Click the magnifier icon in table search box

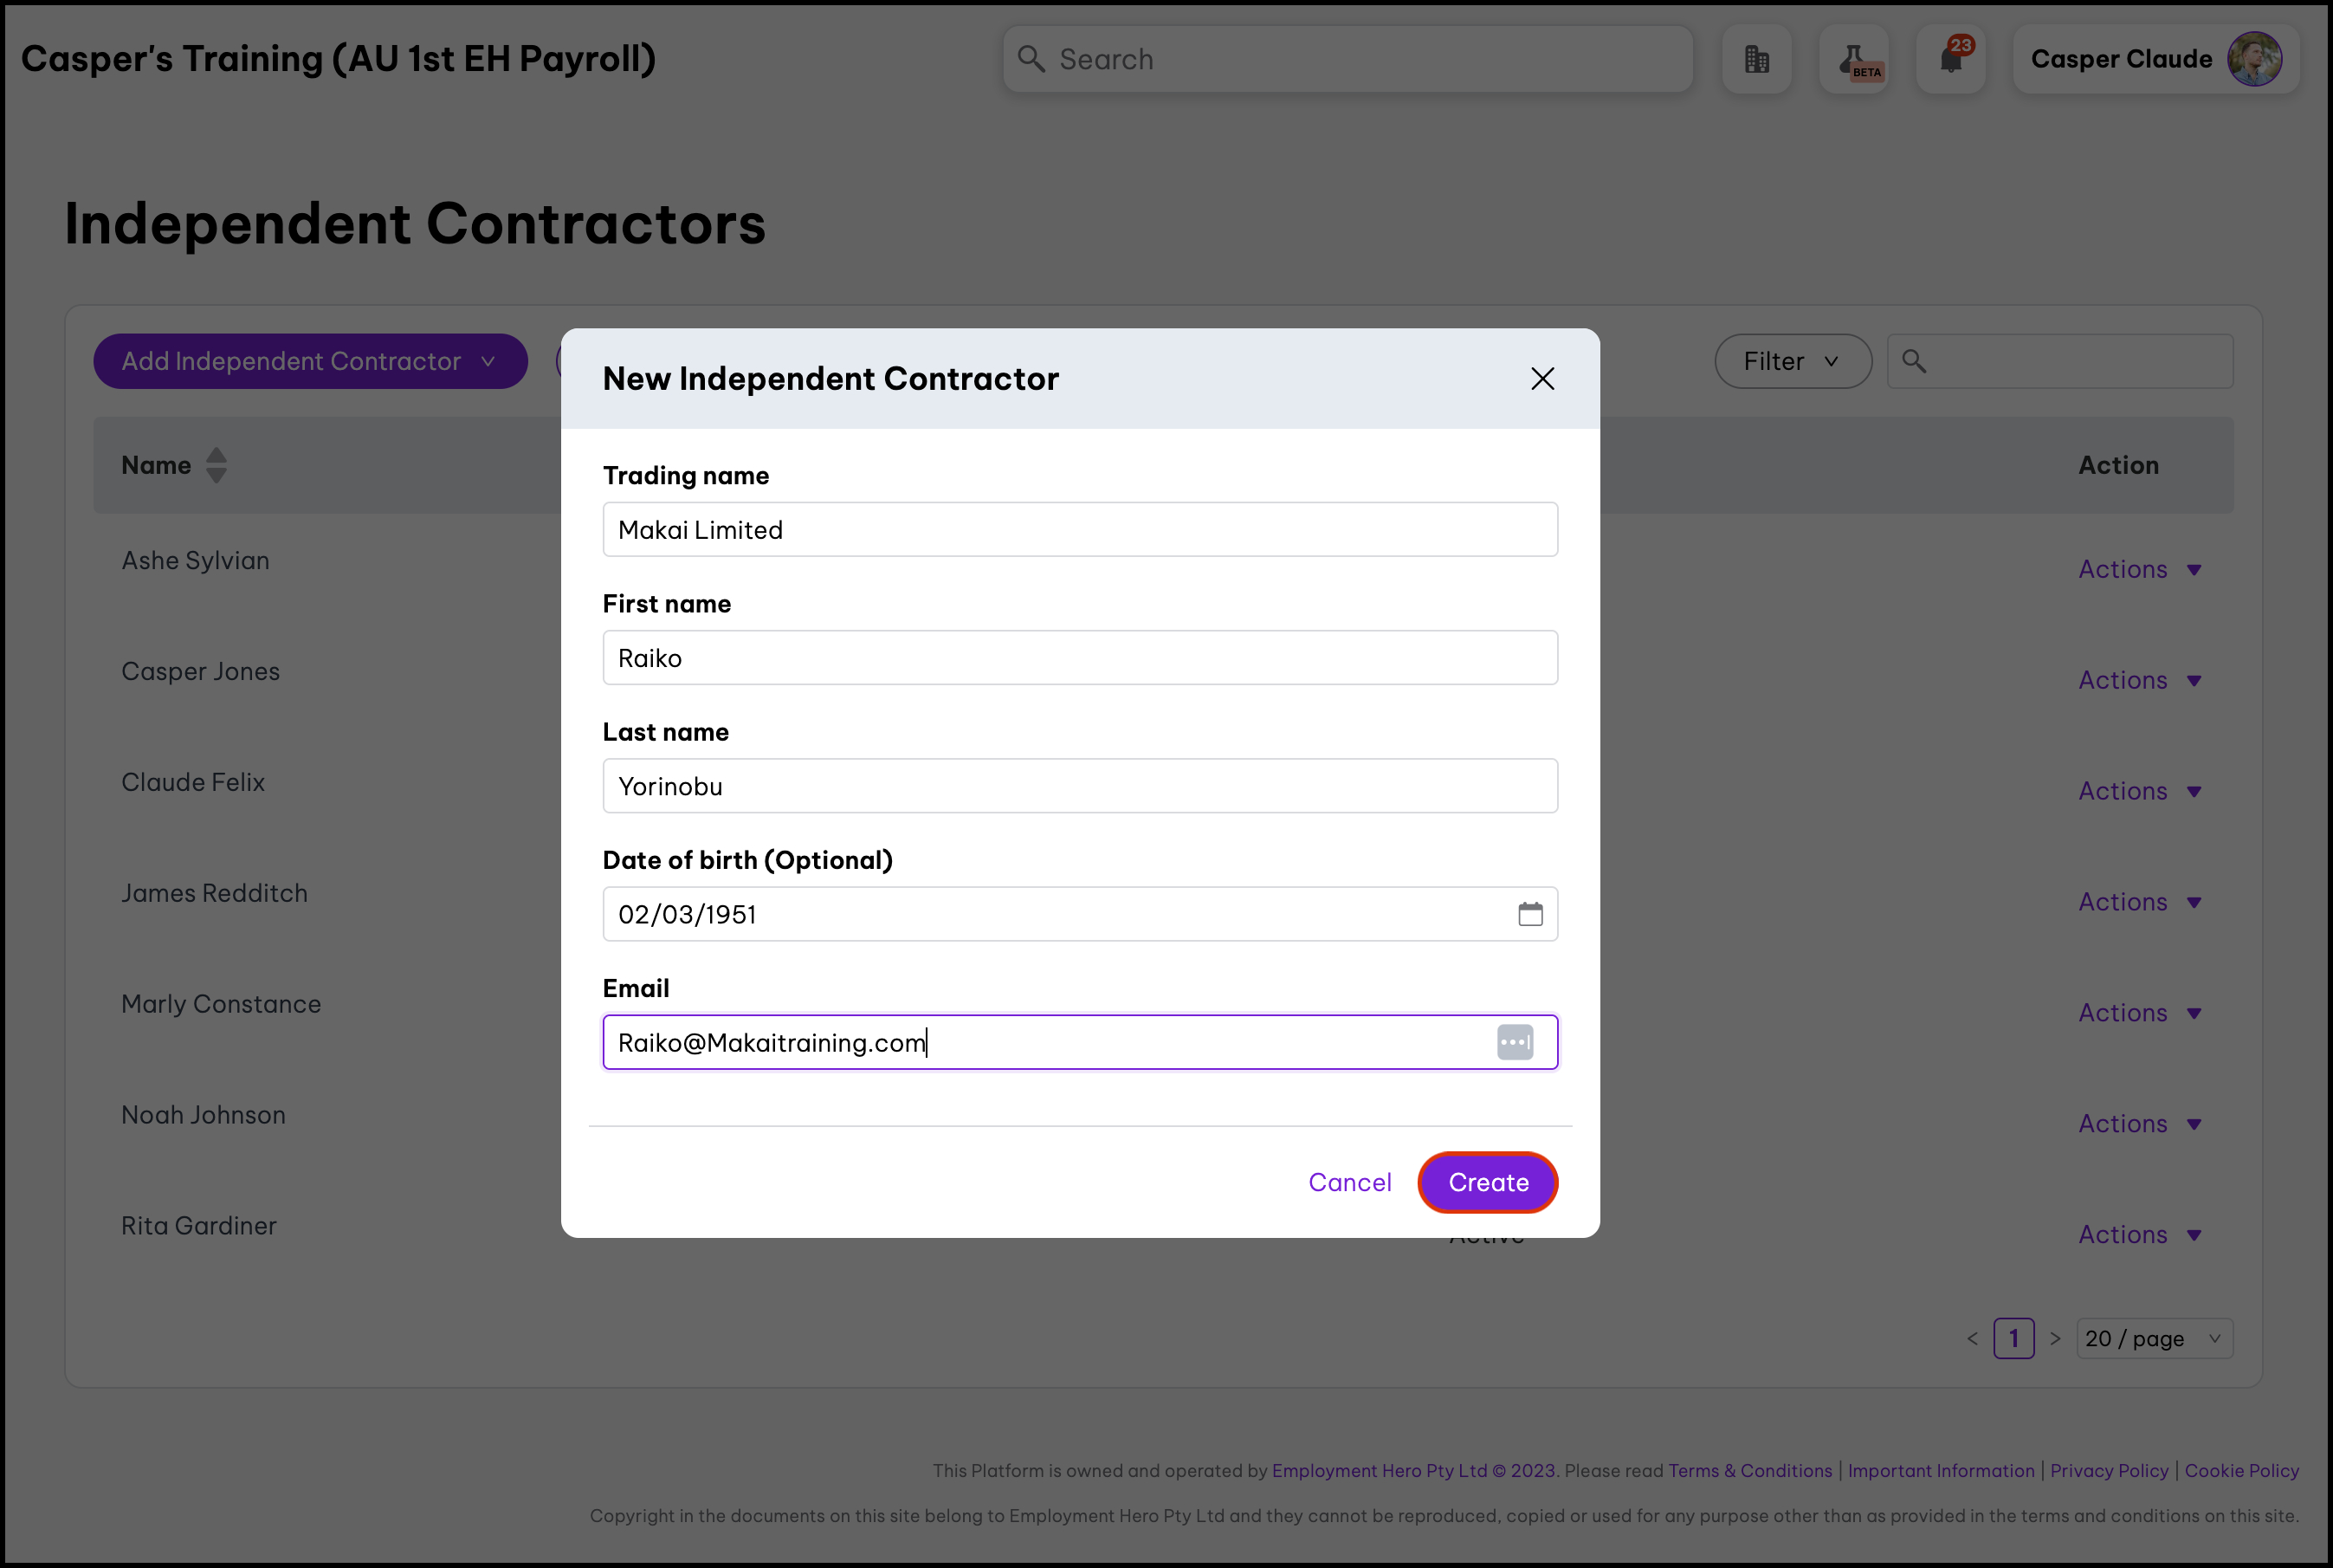point(1913,361)
